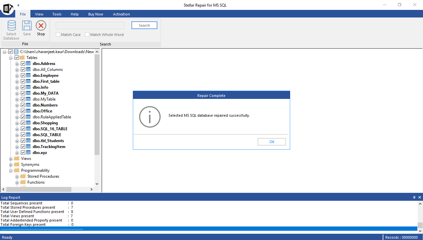Image resolution: width=423 pixels, height=240 pixels.
Task: Collapse the root database tree node
Action: 5,52
